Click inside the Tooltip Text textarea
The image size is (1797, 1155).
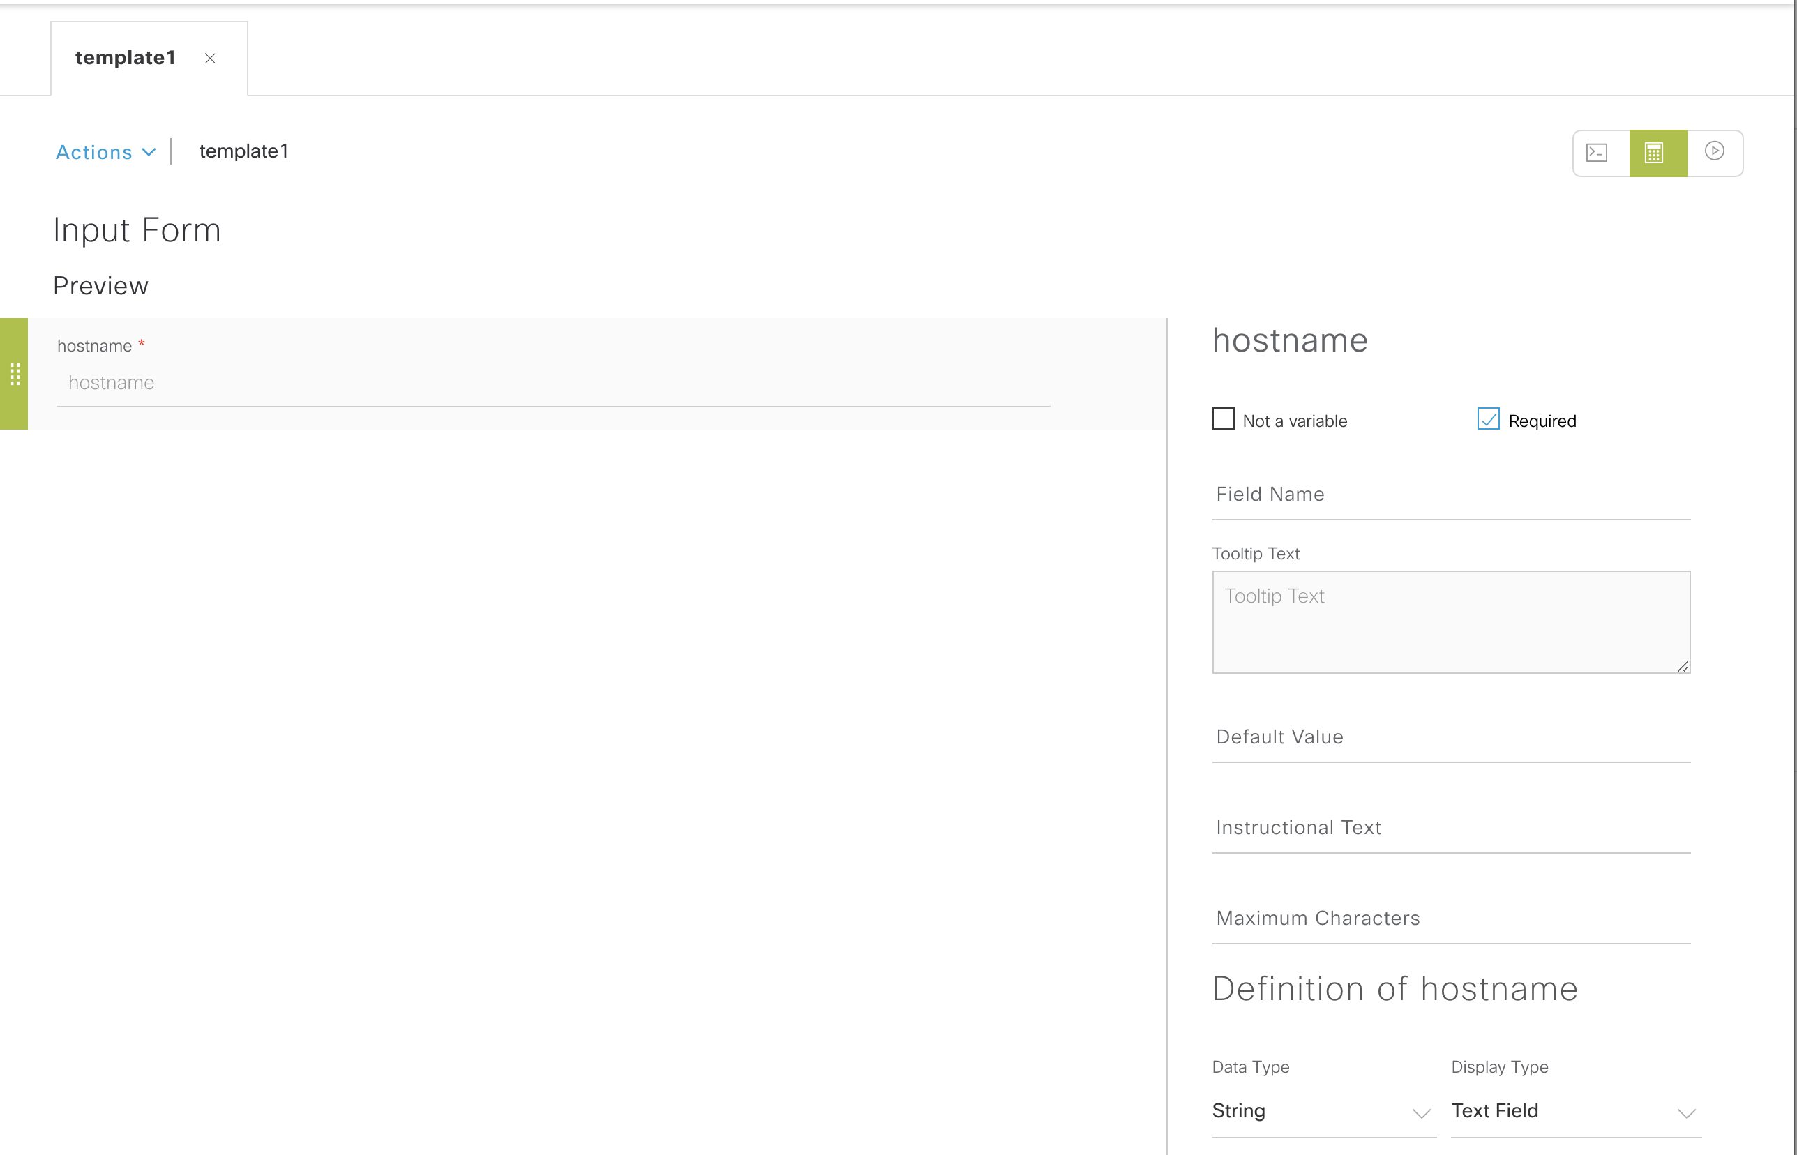click(x=1450, y=623)
